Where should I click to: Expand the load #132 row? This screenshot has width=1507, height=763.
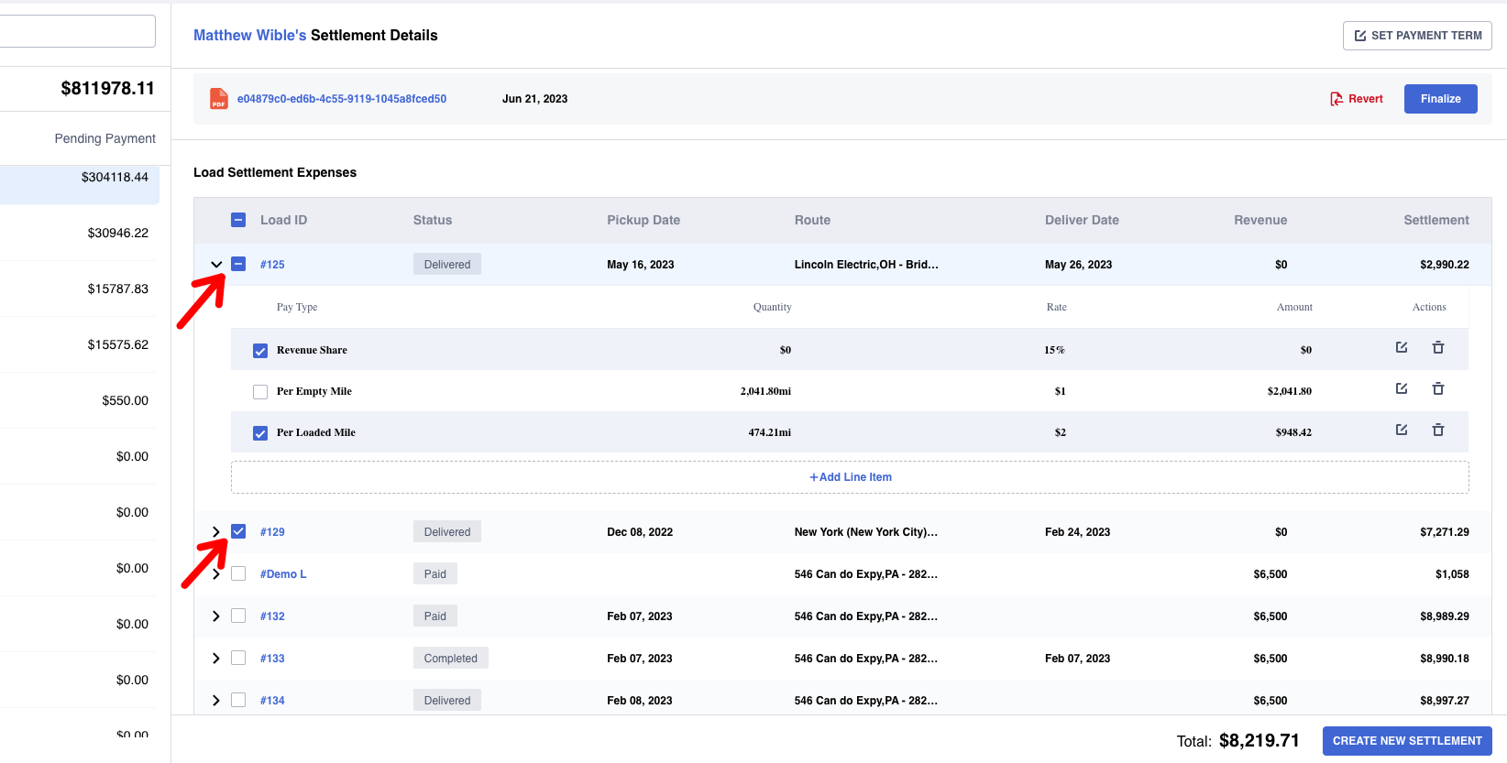pyautogui.click(x=216, y=616)
